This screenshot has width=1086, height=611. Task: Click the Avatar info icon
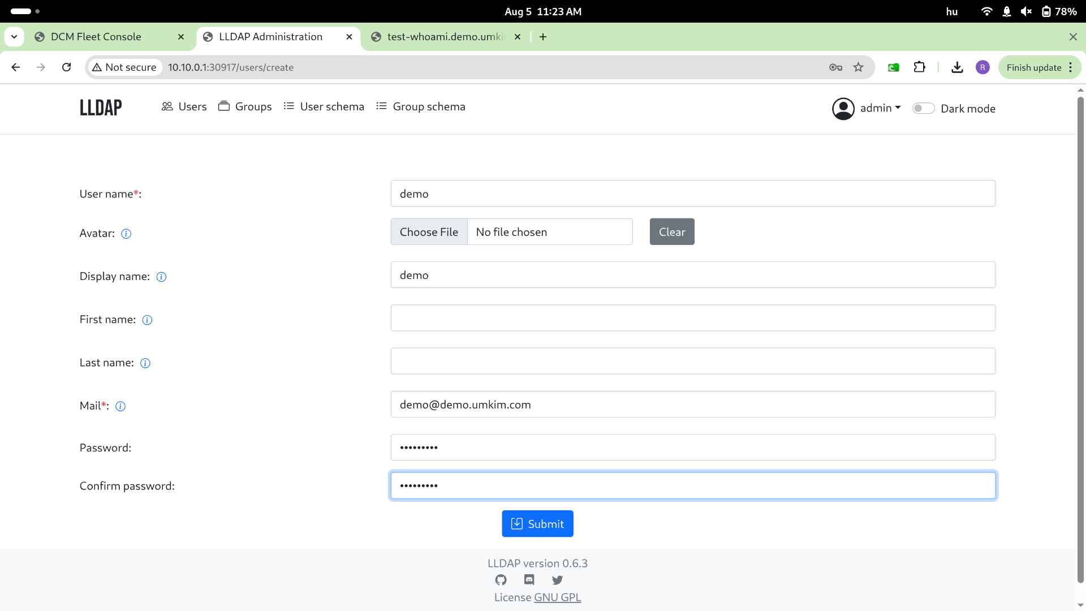tap(126, 234)
